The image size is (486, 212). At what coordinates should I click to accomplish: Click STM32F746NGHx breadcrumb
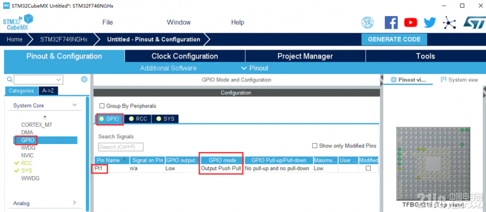[x=64, y=39]
